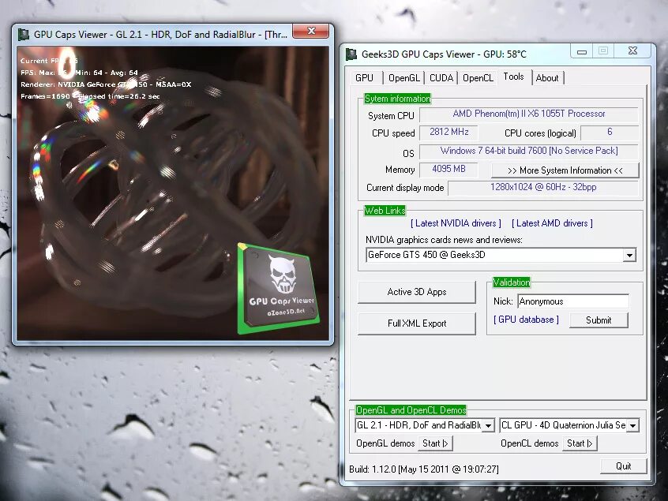
Task: Click the Nick input field
Action: click(573, 301)
